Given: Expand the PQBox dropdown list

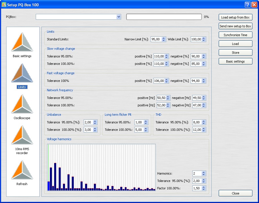Looking at the screenshot, I should 119,17.
